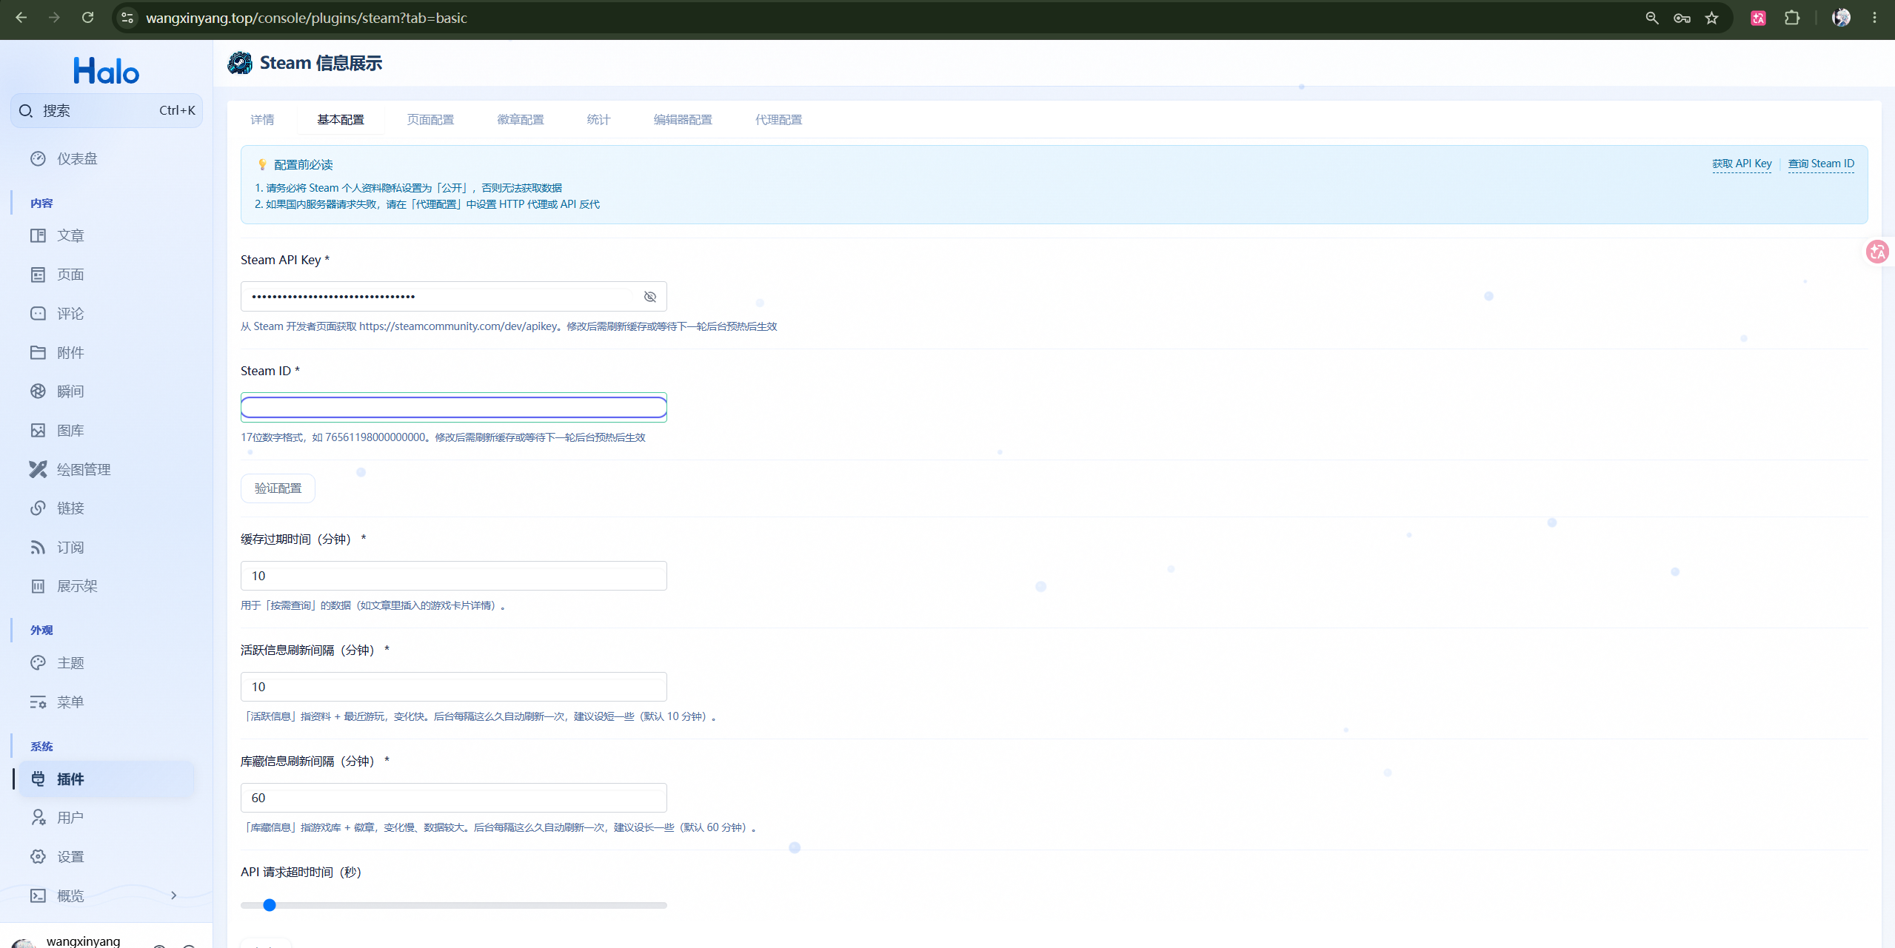Click the 配置前必读 notice heading
The height and width of the screenshot is (948, 1895).
point(304,164)
